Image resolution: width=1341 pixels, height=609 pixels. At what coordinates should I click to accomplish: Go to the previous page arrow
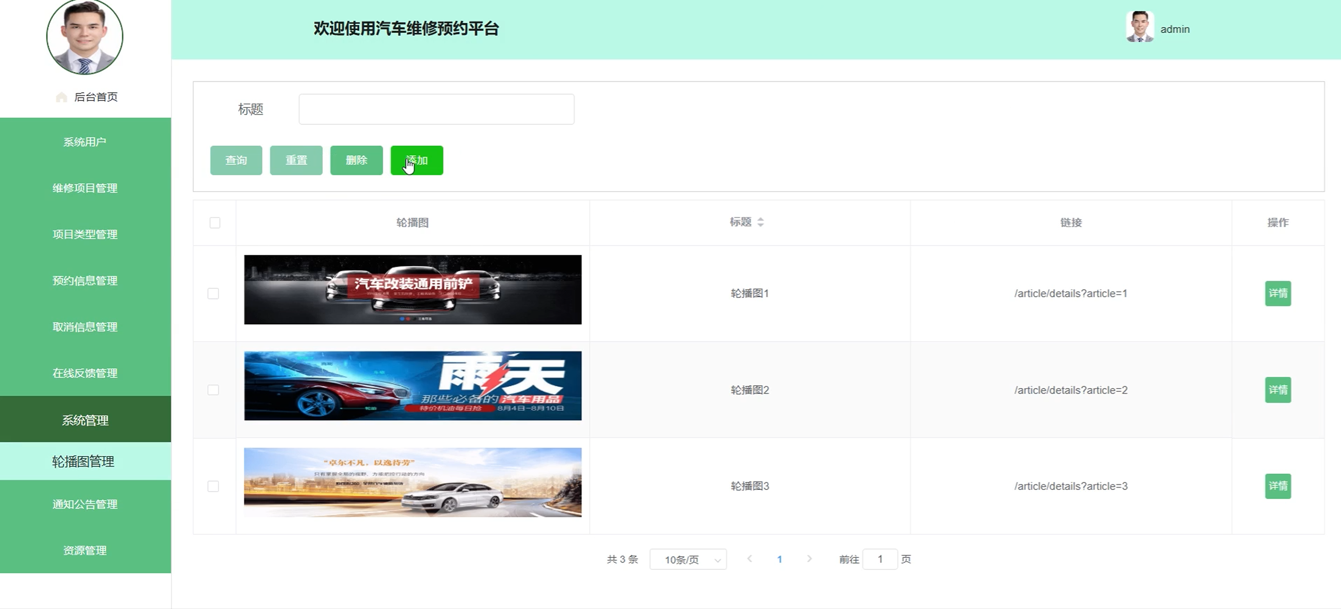point(749,559)
